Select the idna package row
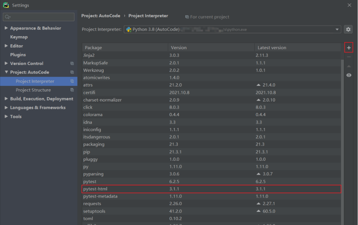 (x=211, y=122)
